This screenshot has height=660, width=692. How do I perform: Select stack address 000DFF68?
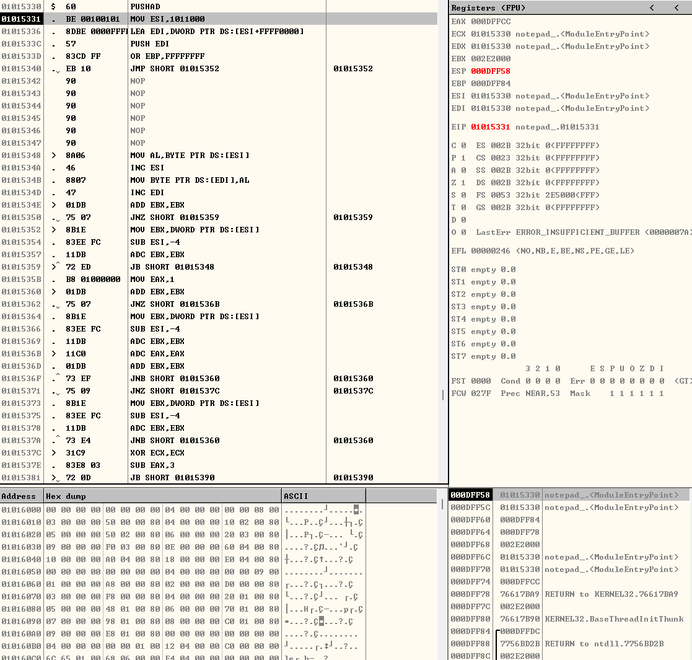click(x=470, y=544)
